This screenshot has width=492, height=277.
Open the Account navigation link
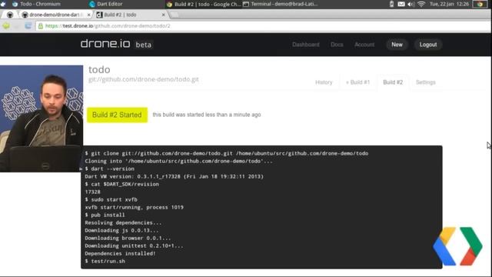(x=364, y=45)
